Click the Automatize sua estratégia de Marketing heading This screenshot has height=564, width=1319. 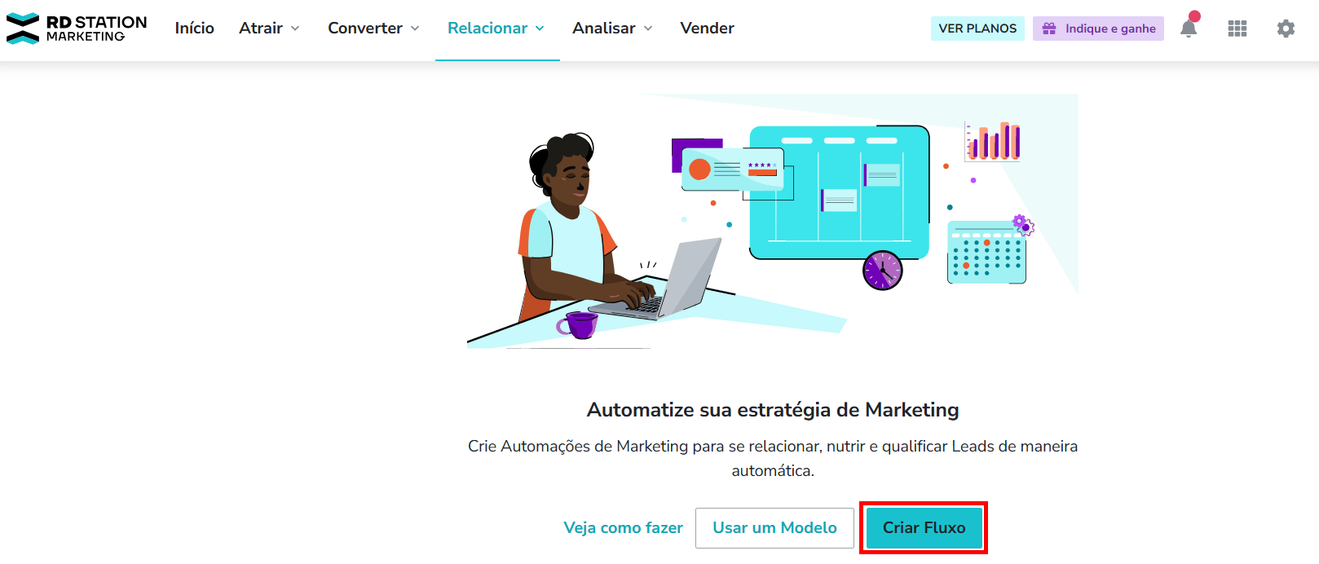click(773, 410)
